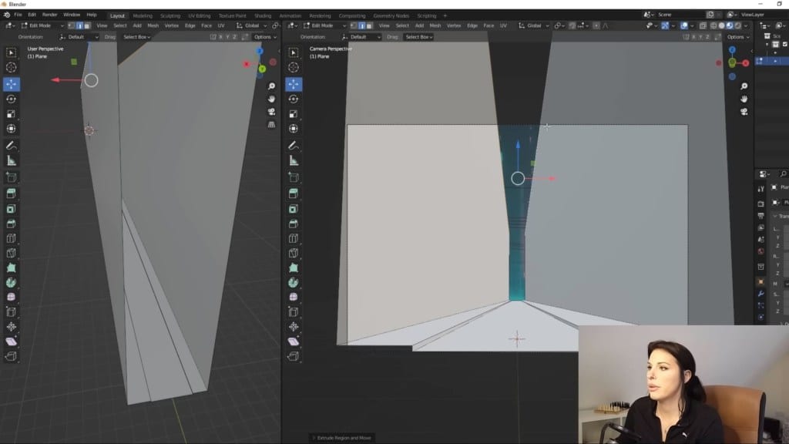Image resolution: width=789 pixels, height=444 pixels.
Task: Open Object properties orange square tab
Action: click(x=760, y=281)
